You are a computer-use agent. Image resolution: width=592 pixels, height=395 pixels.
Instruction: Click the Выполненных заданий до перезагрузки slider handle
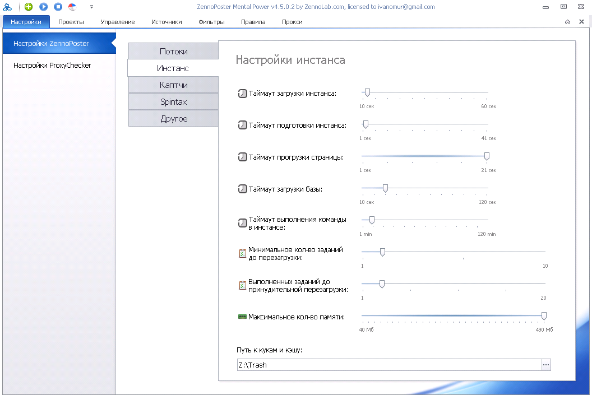382,284
